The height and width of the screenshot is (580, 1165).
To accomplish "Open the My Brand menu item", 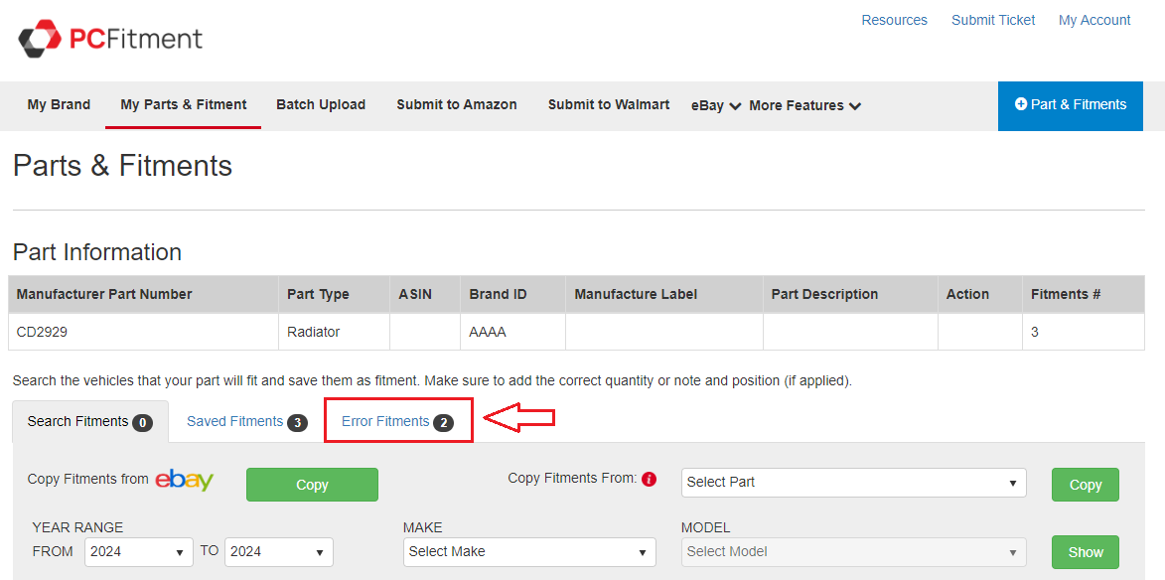I will point(59,105).
